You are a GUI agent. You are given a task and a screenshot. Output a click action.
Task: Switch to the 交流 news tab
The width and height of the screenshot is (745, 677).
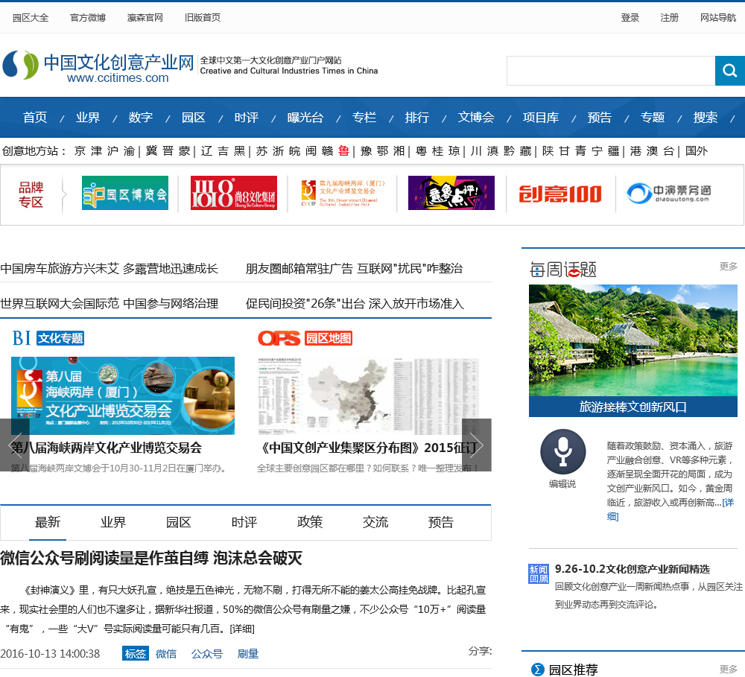pos(375,523)
